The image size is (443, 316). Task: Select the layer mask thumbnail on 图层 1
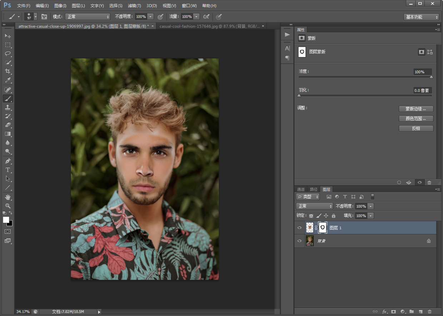coord(322,228)
